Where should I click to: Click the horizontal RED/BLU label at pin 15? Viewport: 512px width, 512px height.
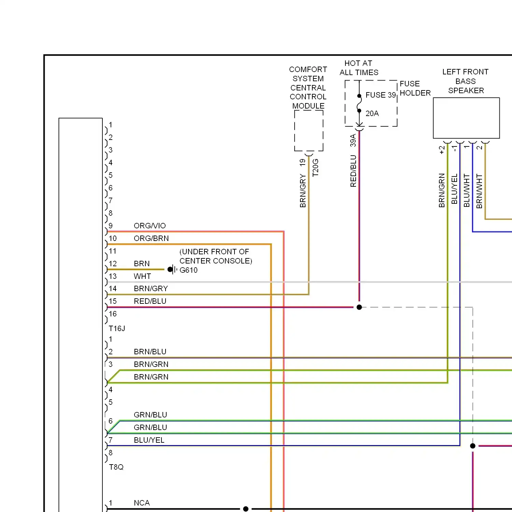[150, 301]
